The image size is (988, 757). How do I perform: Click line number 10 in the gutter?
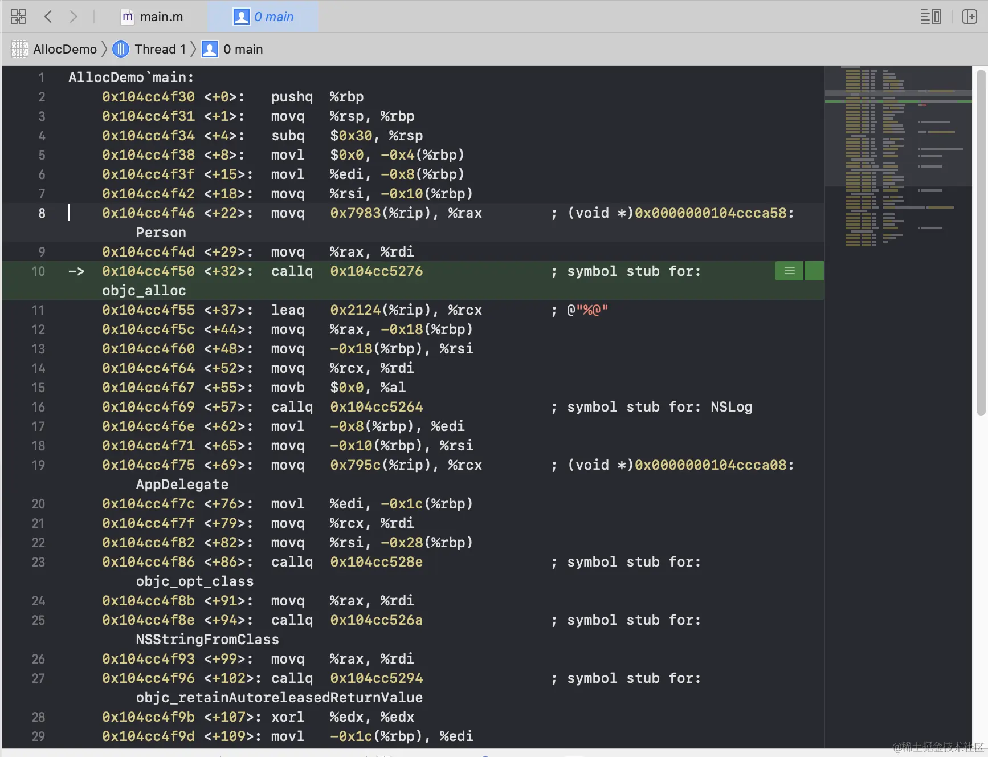point(38,271)
